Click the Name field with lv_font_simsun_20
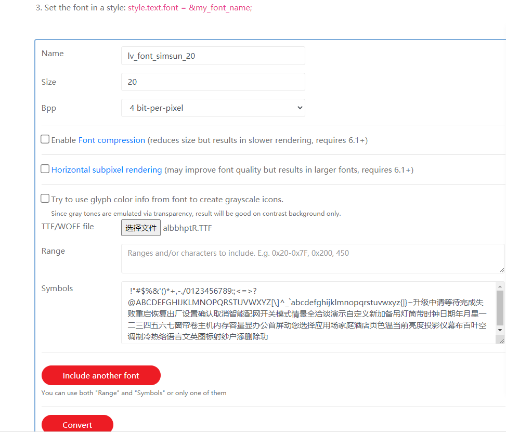 click(213, 56)
